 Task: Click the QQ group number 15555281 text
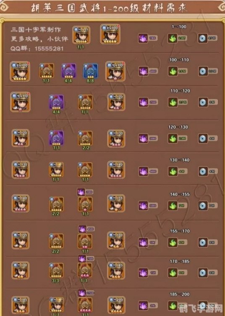pyautogui.click(x=49, y=49)
